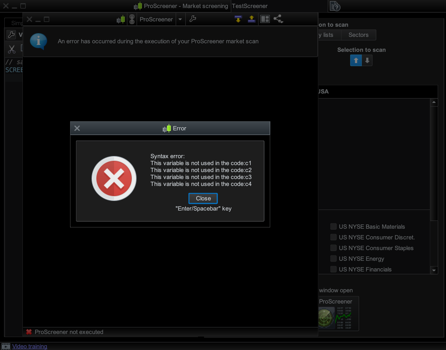Check US NYSE Financials

333,269
